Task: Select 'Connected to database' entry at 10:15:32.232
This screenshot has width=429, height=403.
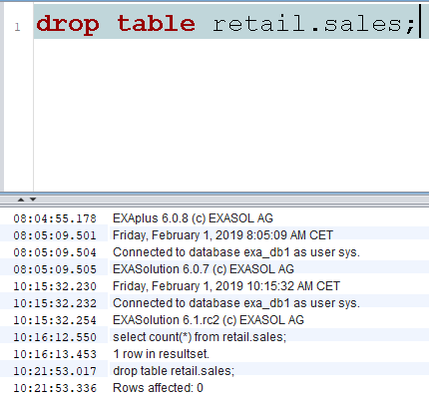Action: [x=236, y=303]
